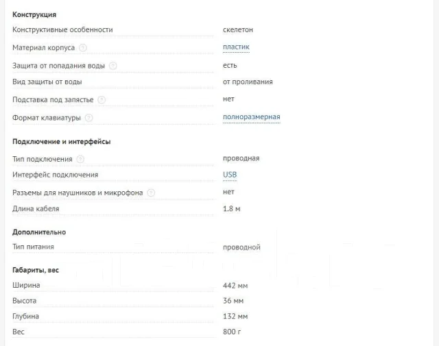
Task: Click help icon beside Защита от попадания воды
Action: coord(112,66)
